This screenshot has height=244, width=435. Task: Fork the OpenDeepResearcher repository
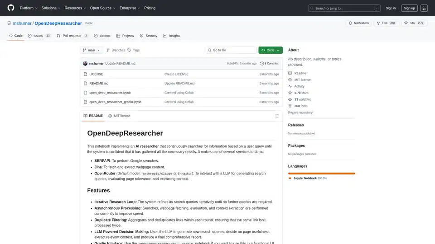coord(381,23)
